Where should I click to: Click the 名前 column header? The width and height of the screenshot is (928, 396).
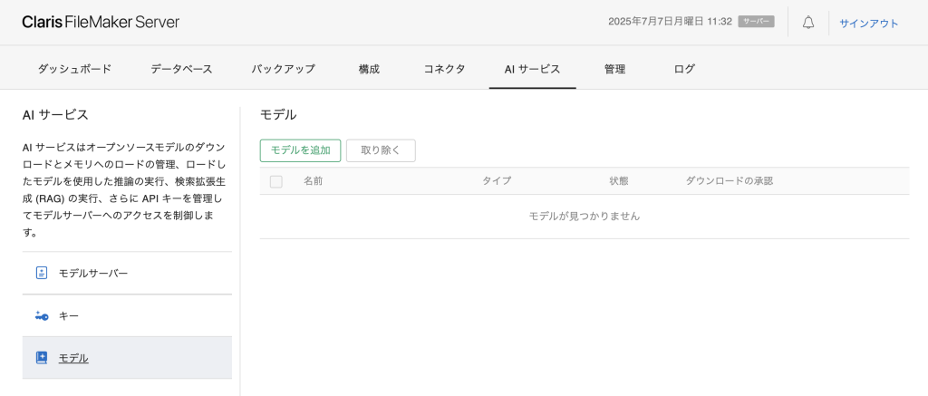pyautogui.click(x=313, y=181)
